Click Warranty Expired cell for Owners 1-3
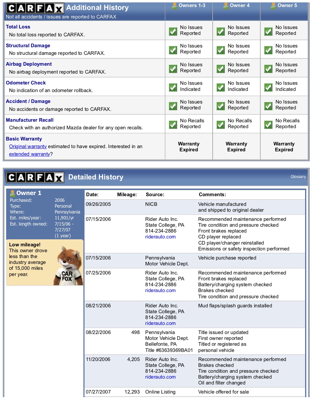 pyautogui.click(x=189, y=147)
